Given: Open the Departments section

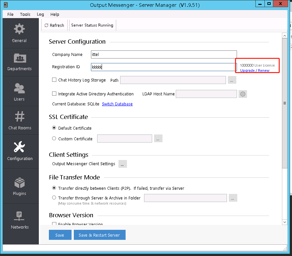Looking at the screenshot, I should click(x=20, y=62).
